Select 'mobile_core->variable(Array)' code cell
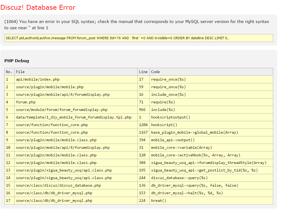 point(211,147)
